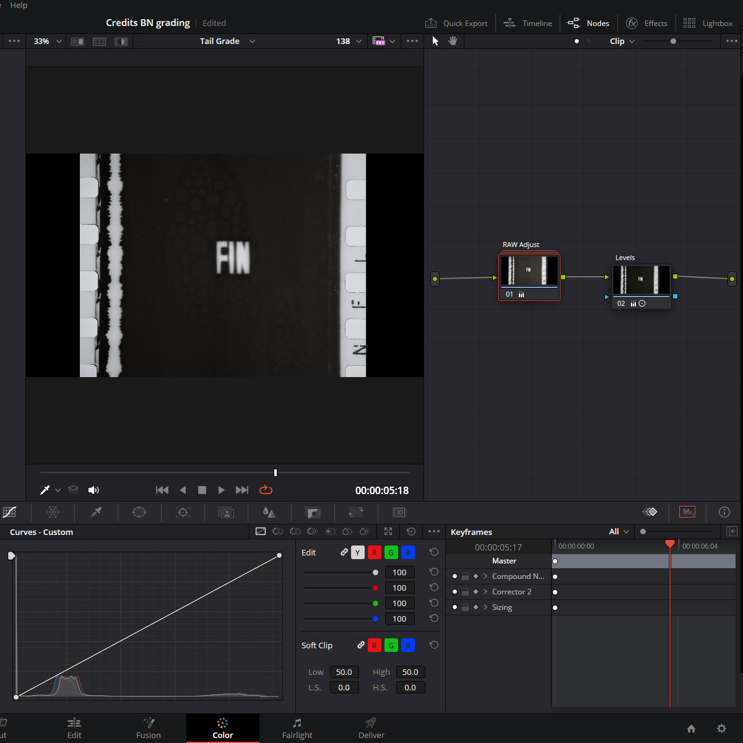This screenshot has width=743, height=743.
Task: Open the Blur palette
Action: click(269, 512)
